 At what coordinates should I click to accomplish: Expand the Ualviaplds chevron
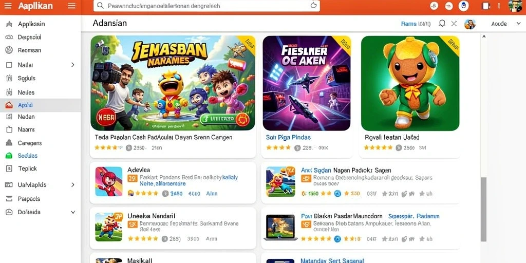tap(73, 185)
